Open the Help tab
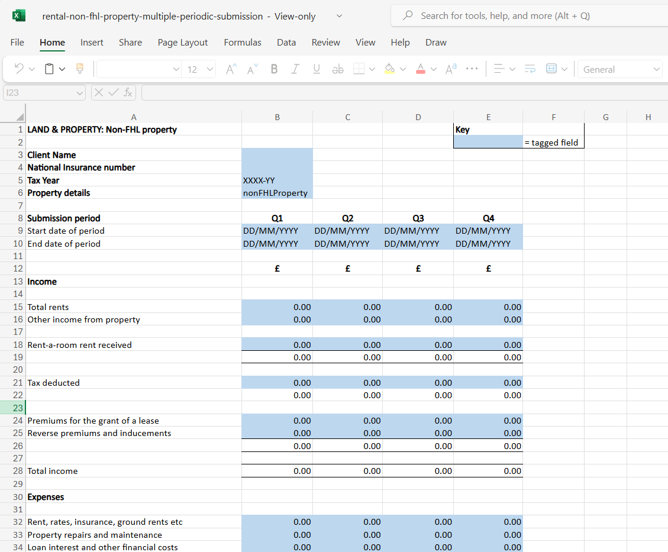Viewport: 668px width, 552px height. (x=401, y=43)
